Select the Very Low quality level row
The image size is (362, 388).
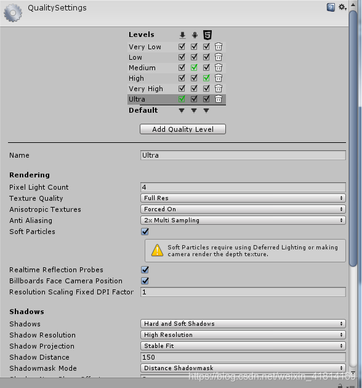coord(177,47)
